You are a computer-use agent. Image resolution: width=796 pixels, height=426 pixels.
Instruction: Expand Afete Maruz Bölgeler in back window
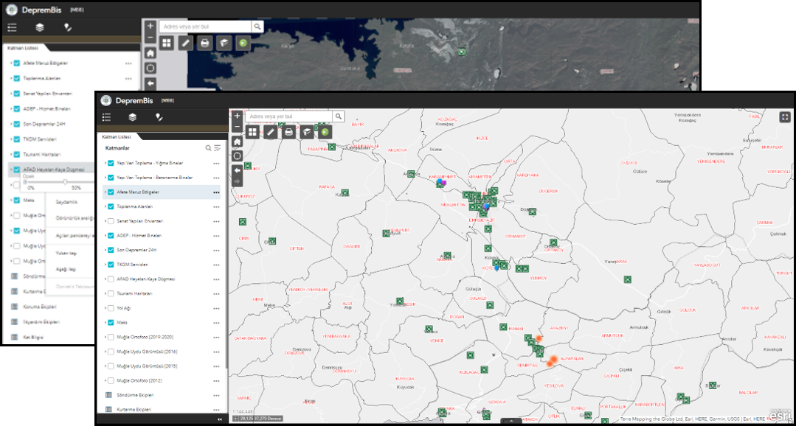click(x=11, y=63)
